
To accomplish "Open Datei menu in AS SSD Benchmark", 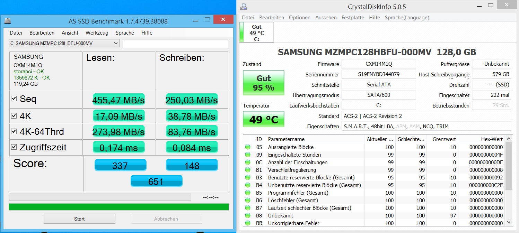I will (x=16, y=33).
